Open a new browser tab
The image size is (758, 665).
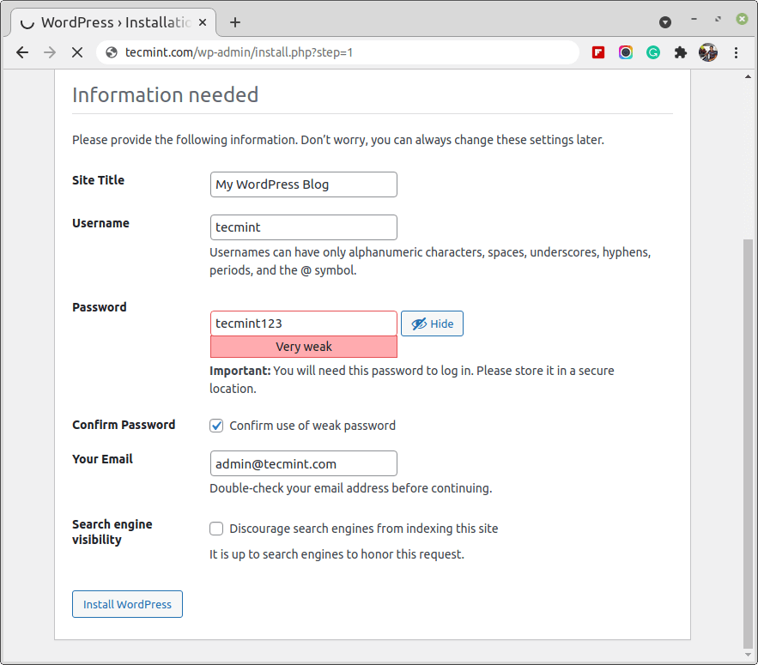tap(235, 22)
